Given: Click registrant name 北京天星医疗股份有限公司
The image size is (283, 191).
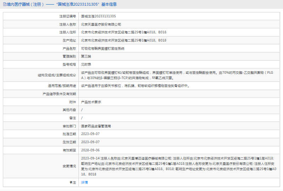Looking at the screenshot, I should click(x=101, y=24).
